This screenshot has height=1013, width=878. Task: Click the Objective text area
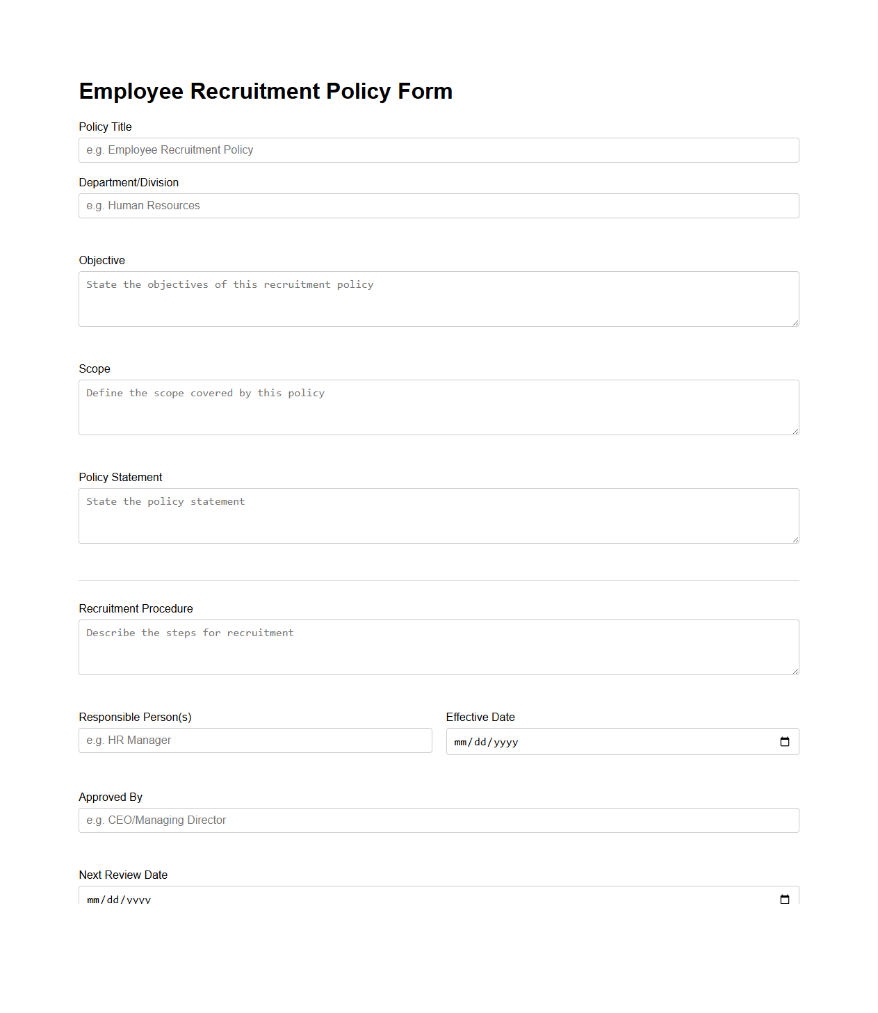tap(438, 298)
